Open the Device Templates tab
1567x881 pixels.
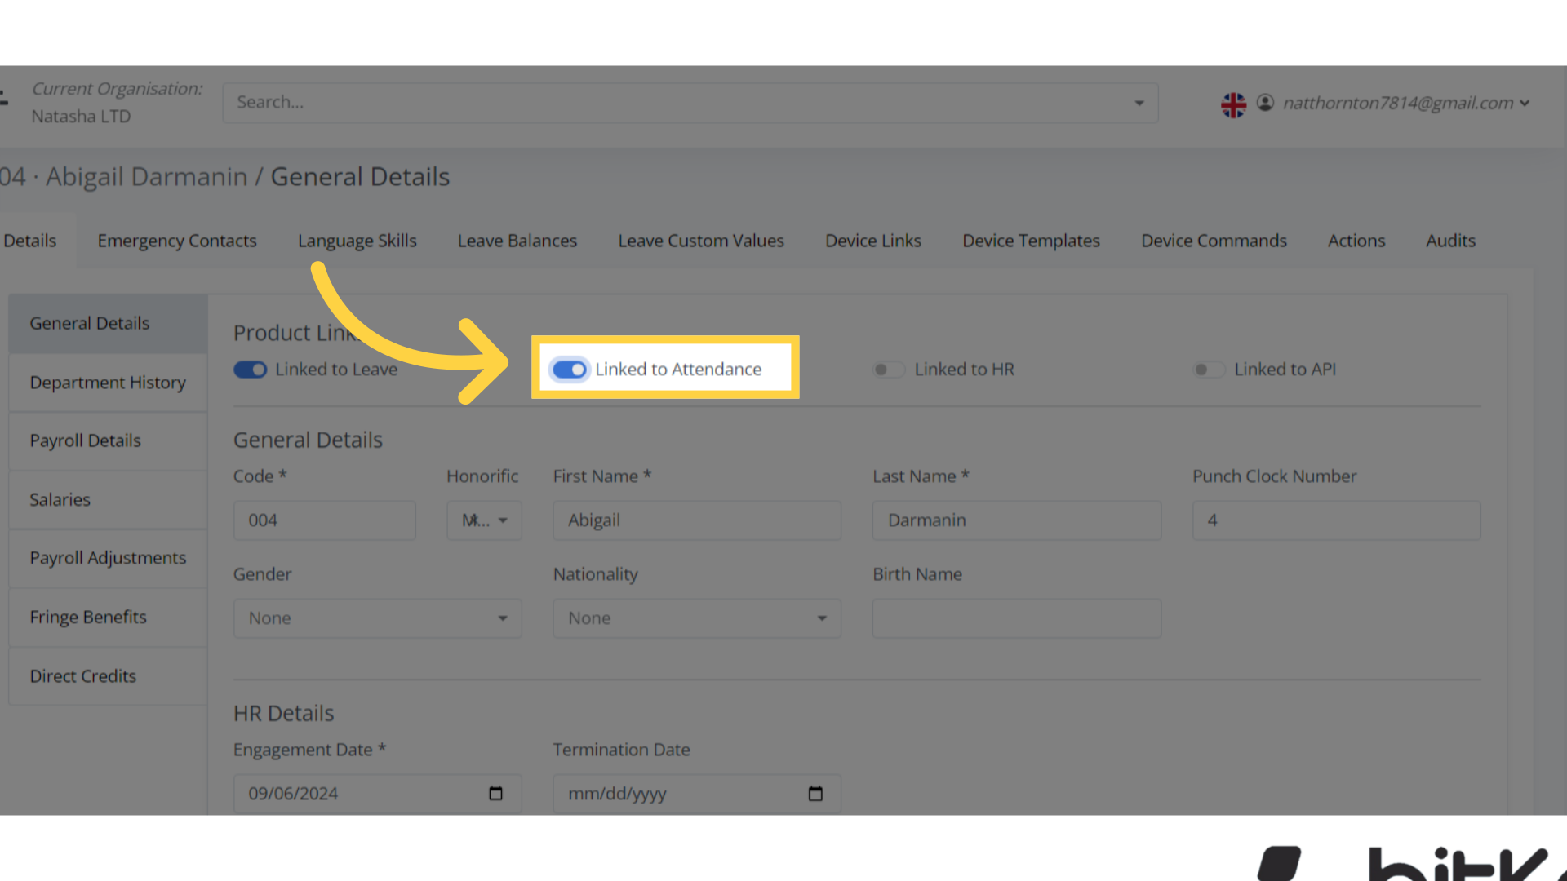[x=1030, y=240]
